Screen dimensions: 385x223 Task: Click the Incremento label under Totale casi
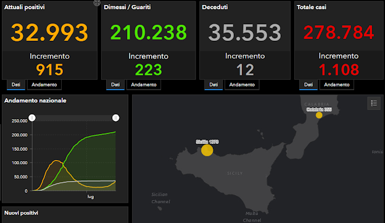[339, 56]
